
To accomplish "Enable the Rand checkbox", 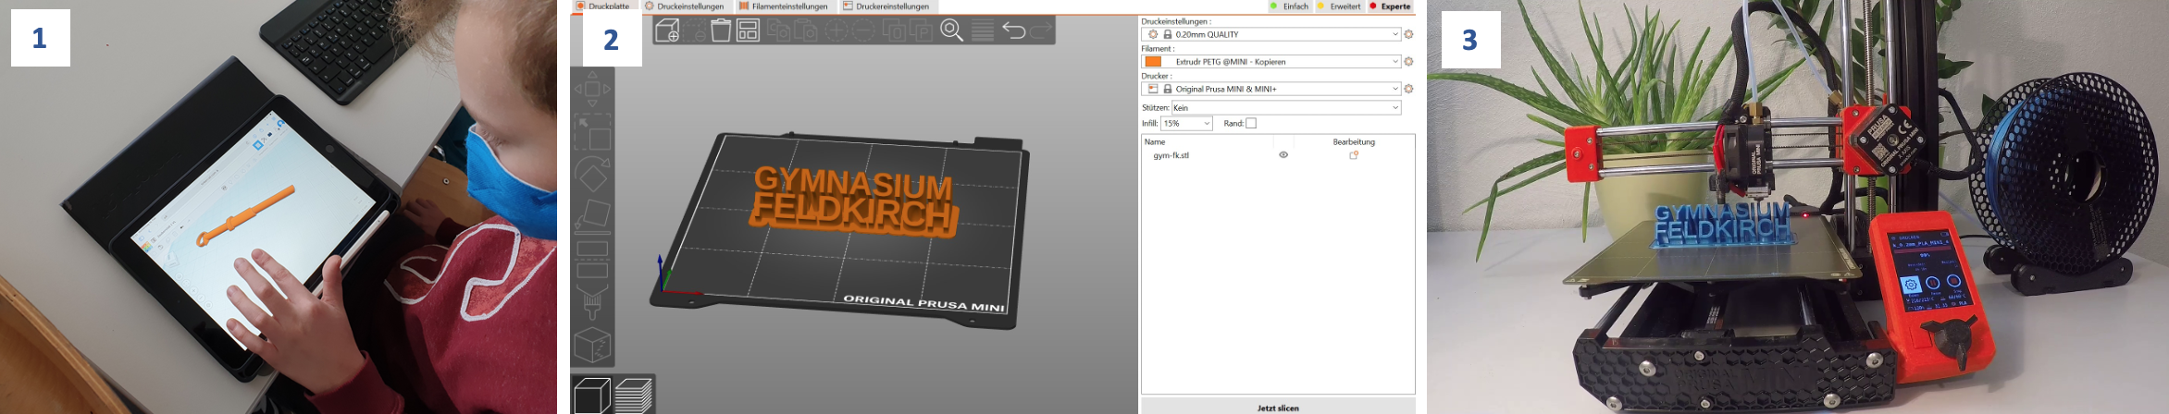I will 1251,123.
